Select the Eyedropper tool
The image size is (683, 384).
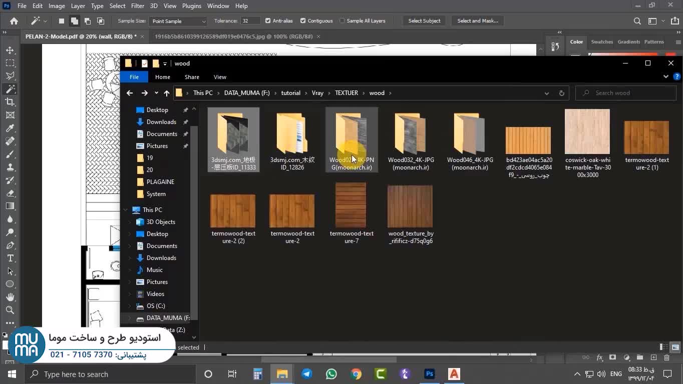(x=10, y=128)
